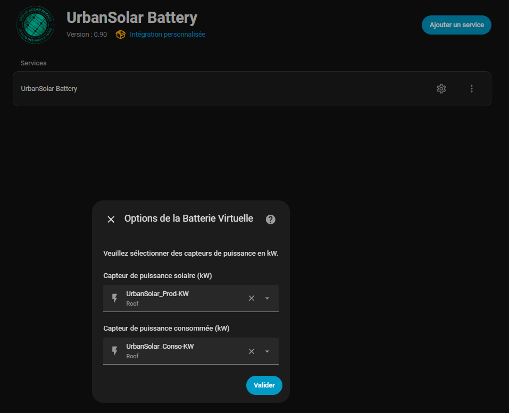This screenshot has height=413, width=509.
Task: Click the help question mark icon
Action: [x=271, y=220]
